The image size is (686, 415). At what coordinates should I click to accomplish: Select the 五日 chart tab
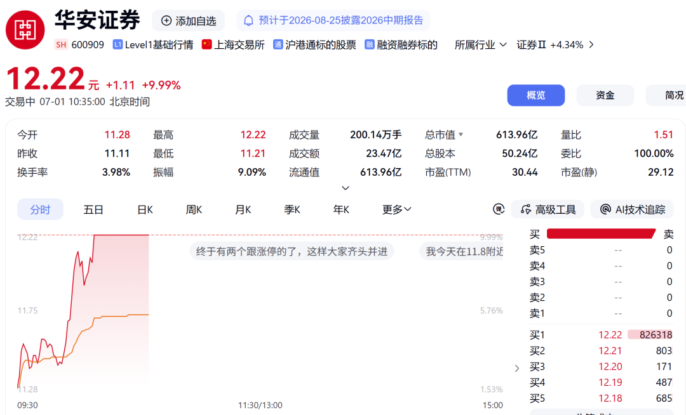click(x=93, y=209)
